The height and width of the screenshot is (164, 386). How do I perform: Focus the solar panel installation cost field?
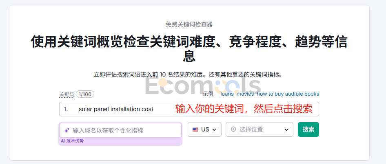(x=189, y=109)
